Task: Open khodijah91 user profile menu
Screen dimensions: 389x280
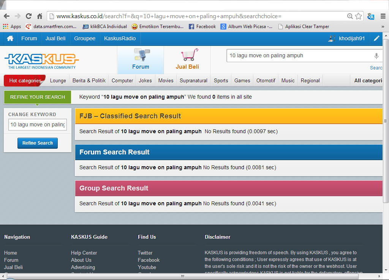Action: (346, 38)
